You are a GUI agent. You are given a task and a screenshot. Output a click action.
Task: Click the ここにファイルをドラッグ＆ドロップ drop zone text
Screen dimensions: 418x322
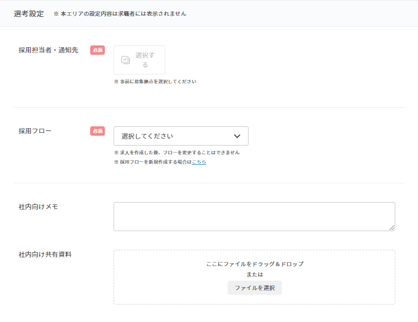pos(254,264)
